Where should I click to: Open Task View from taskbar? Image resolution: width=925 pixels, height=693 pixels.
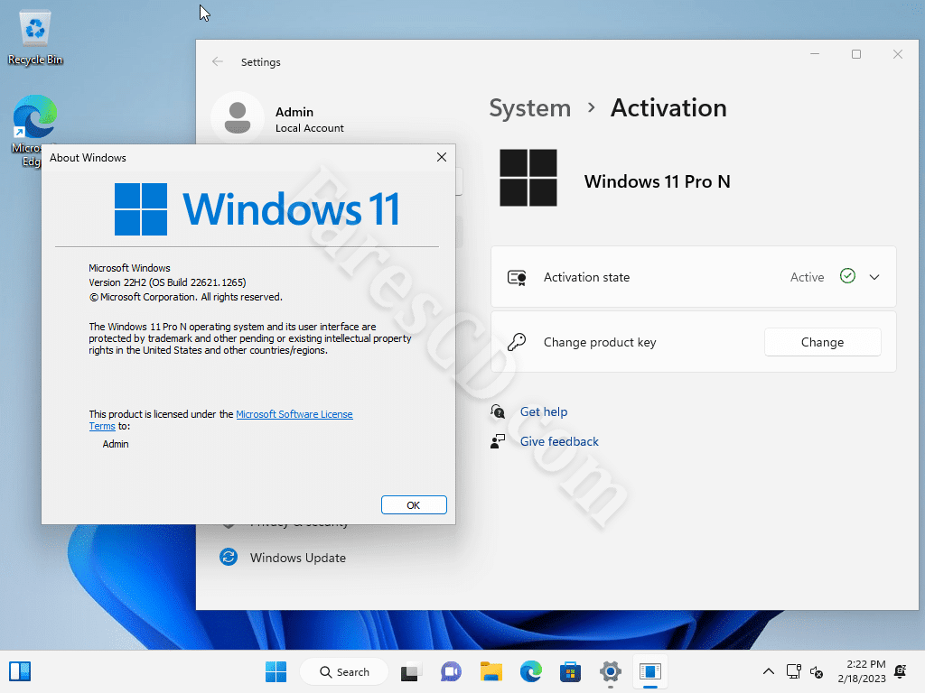pos(411,671)
